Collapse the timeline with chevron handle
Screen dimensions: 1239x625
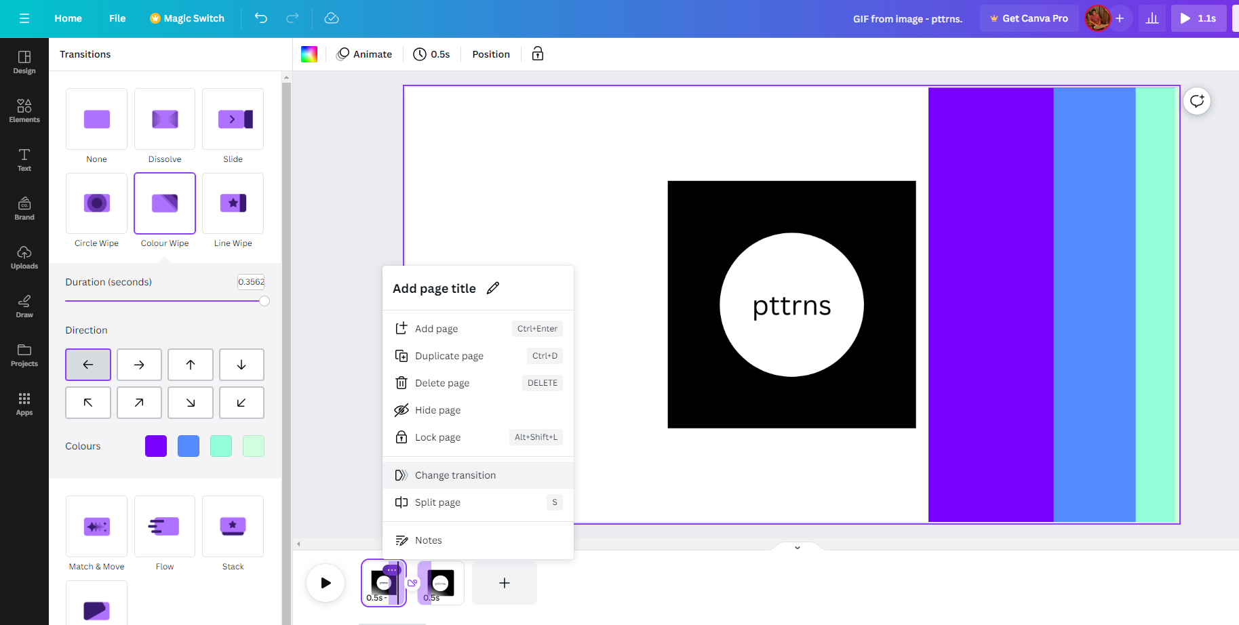[x=798, y=547]
